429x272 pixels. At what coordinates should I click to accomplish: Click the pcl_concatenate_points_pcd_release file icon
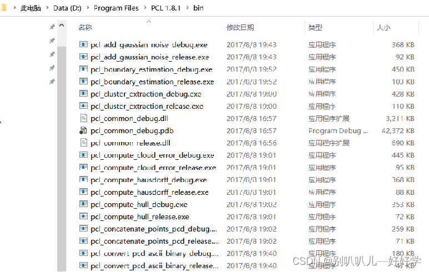(x=83, y=241)
